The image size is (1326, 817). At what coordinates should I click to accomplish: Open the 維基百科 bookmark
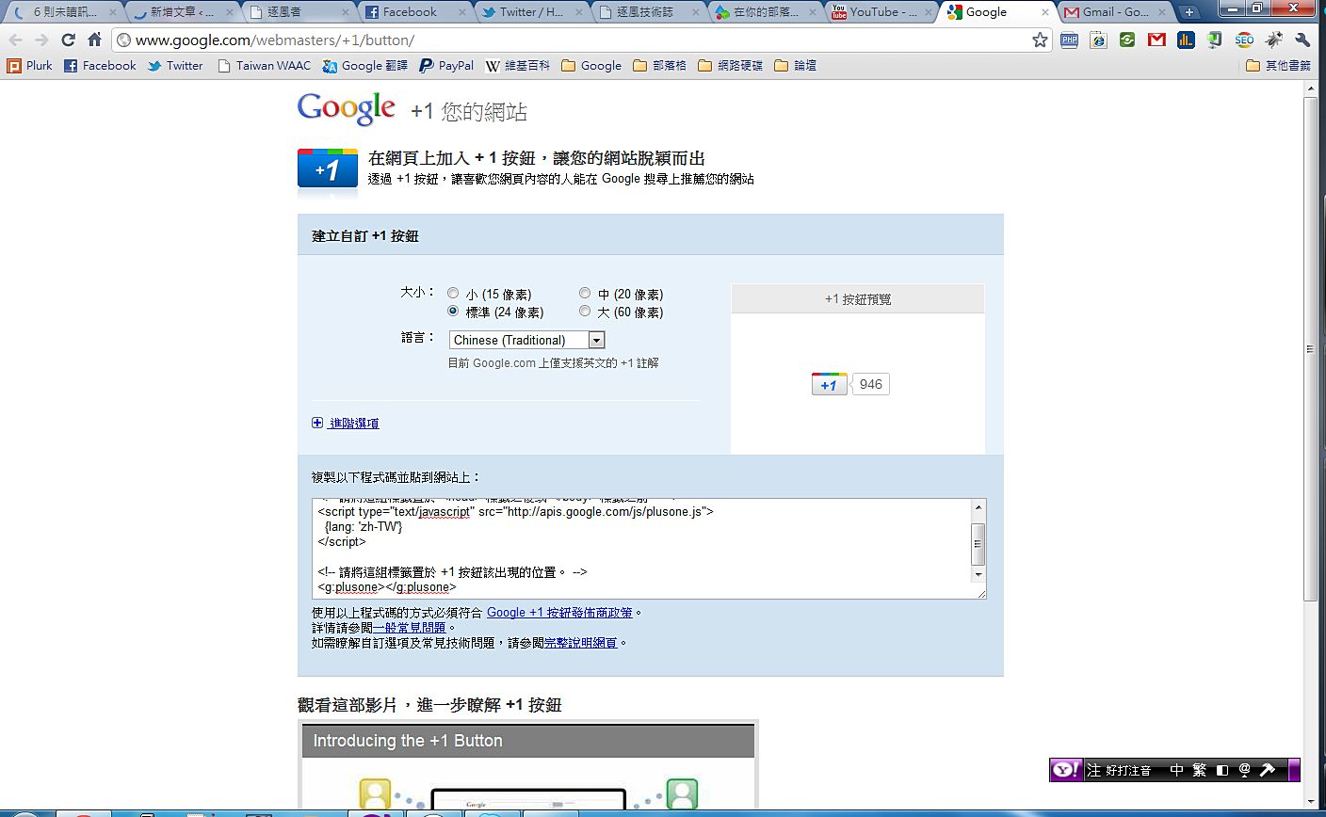point(518,66)
